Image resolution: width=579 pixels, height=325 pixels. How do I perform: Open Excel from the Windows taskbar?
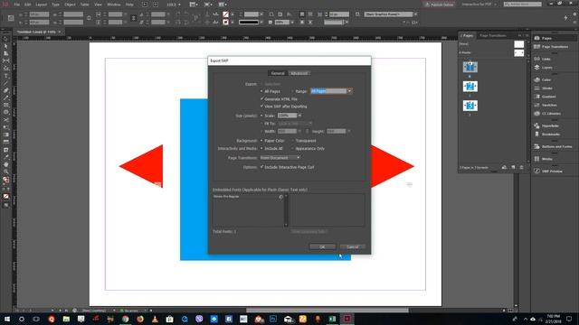point(332,319)
